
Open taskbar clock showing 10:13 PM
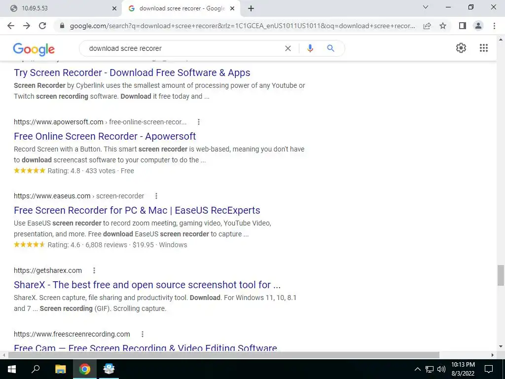(x=463, y=369)
